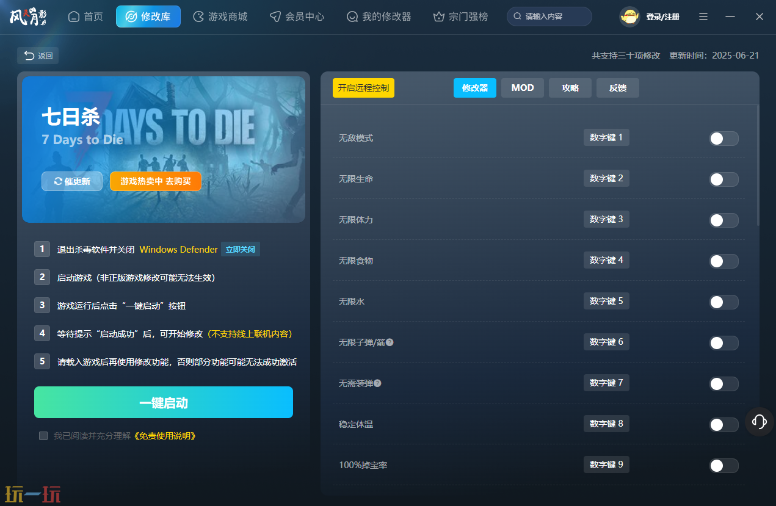The height and width of the screenshot is (506, 776).
Task: Open the hamburger menu icon
Action: pyautogui.click(x=703, y=16)
